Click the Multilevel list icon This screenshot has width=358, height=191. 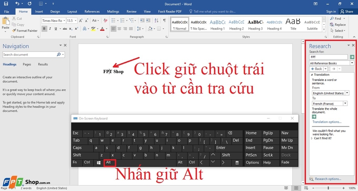(x=132, y=21)
